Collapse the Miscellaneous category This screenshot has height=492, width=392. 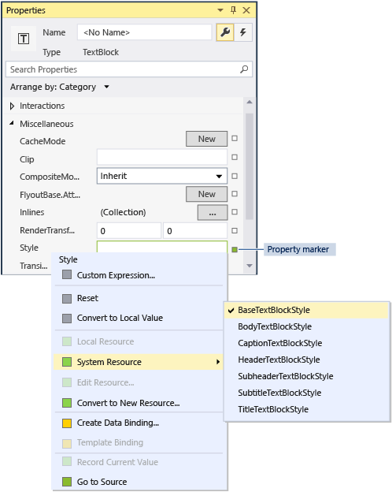(x=12, y=123)
